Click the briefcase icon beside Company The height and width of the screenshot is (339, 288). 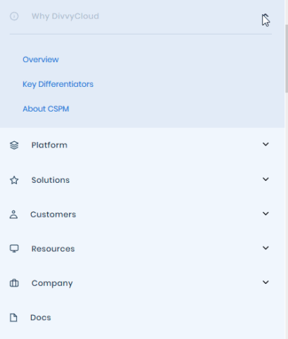14,283
